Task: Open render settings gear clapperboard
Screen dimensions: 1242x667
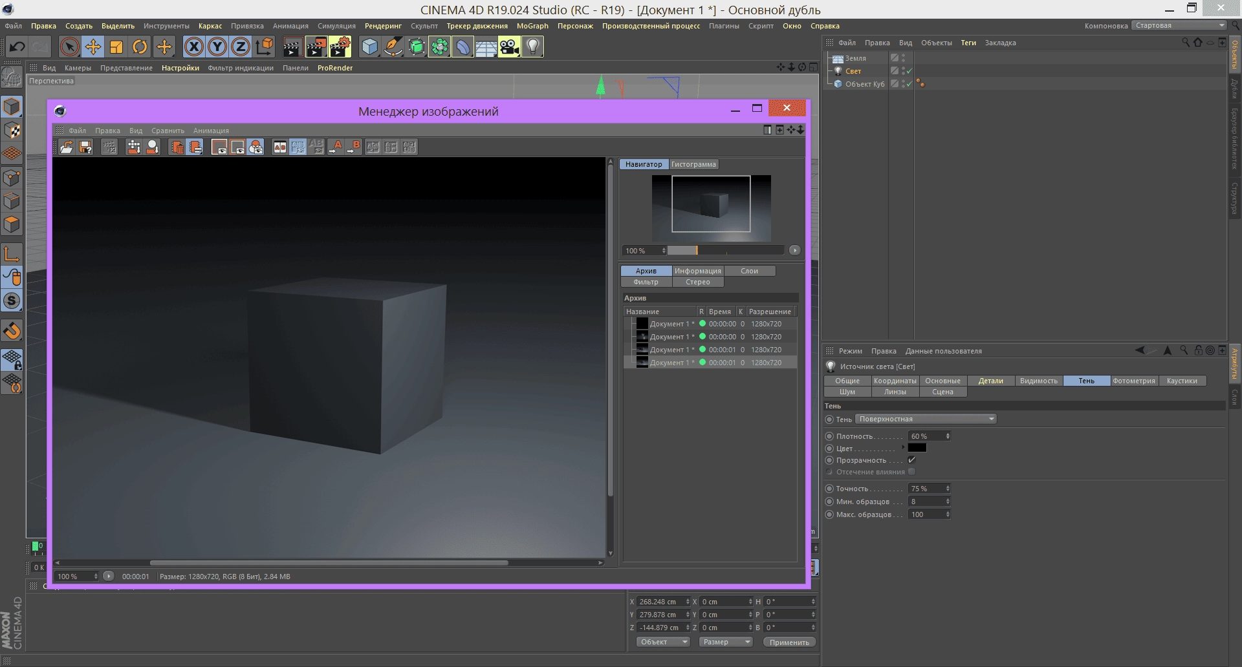Action: (x=340, y=47)
